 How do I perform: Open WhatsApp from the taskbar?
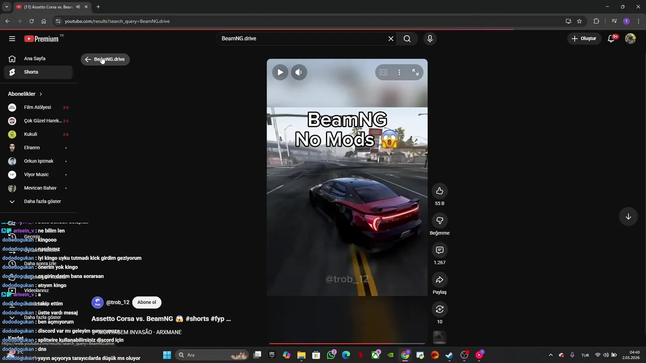tap(331, 355)
